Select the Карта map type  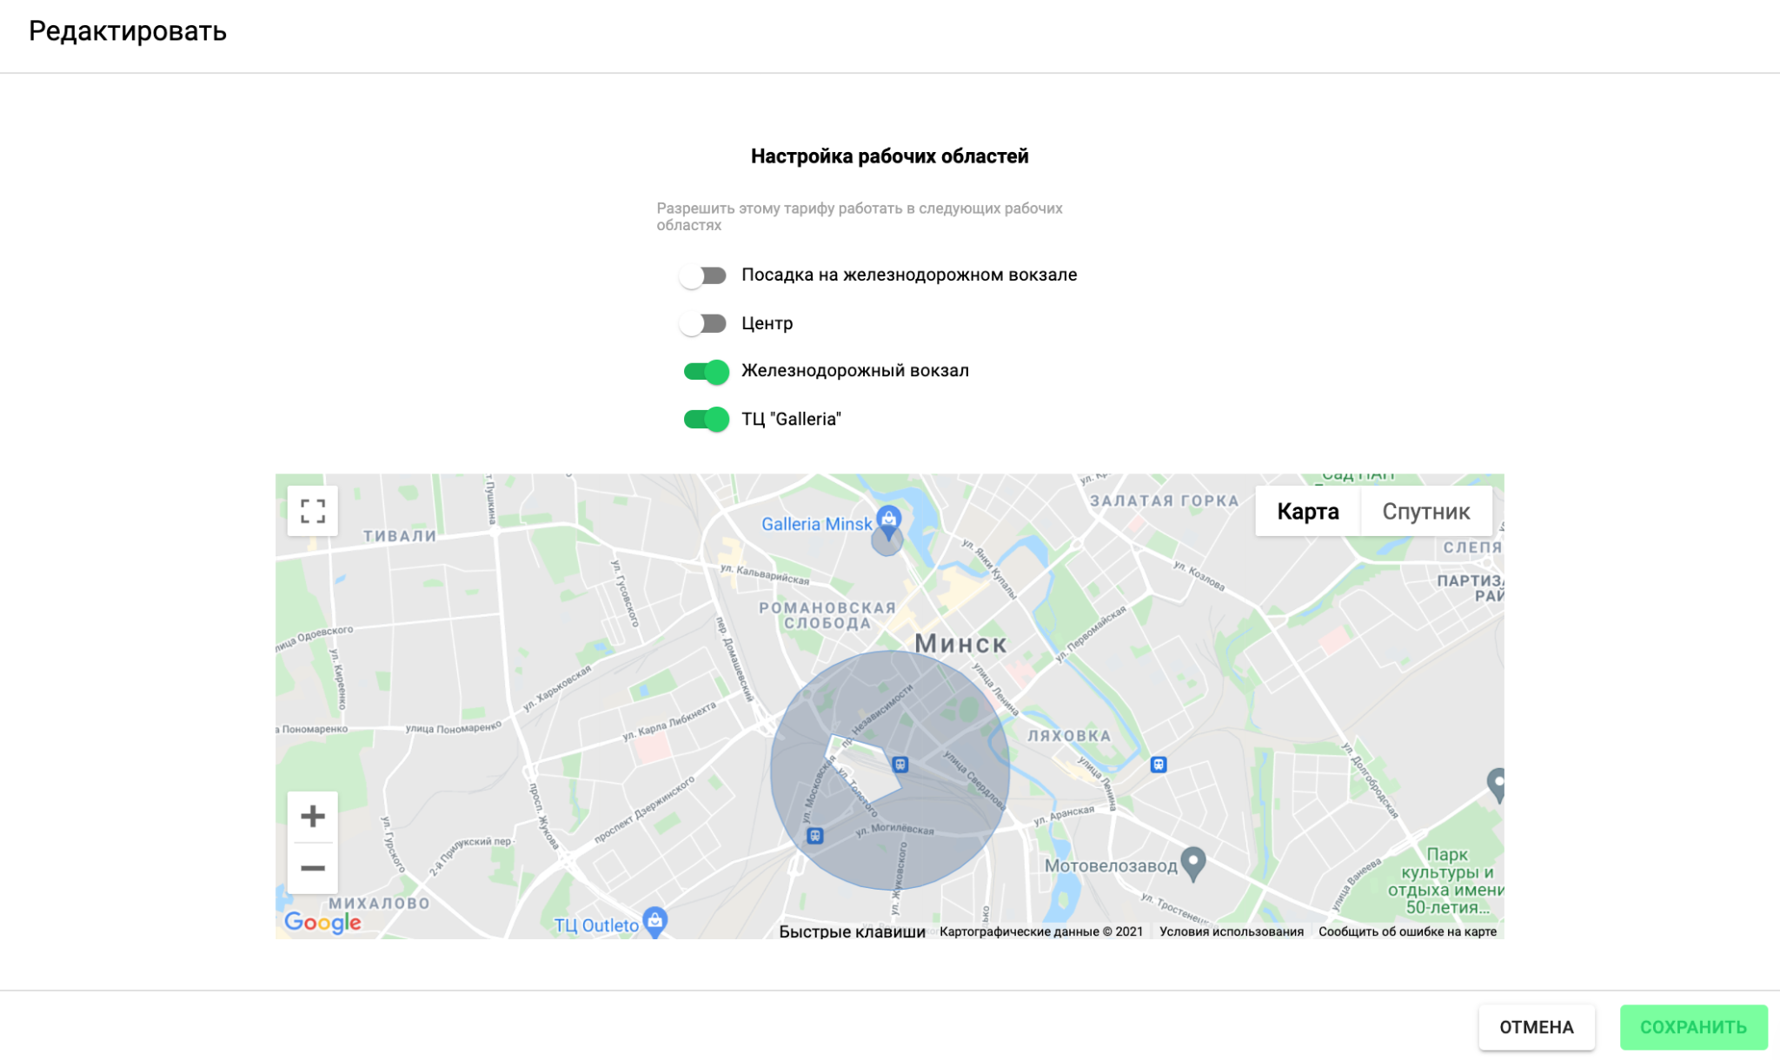1306,512
